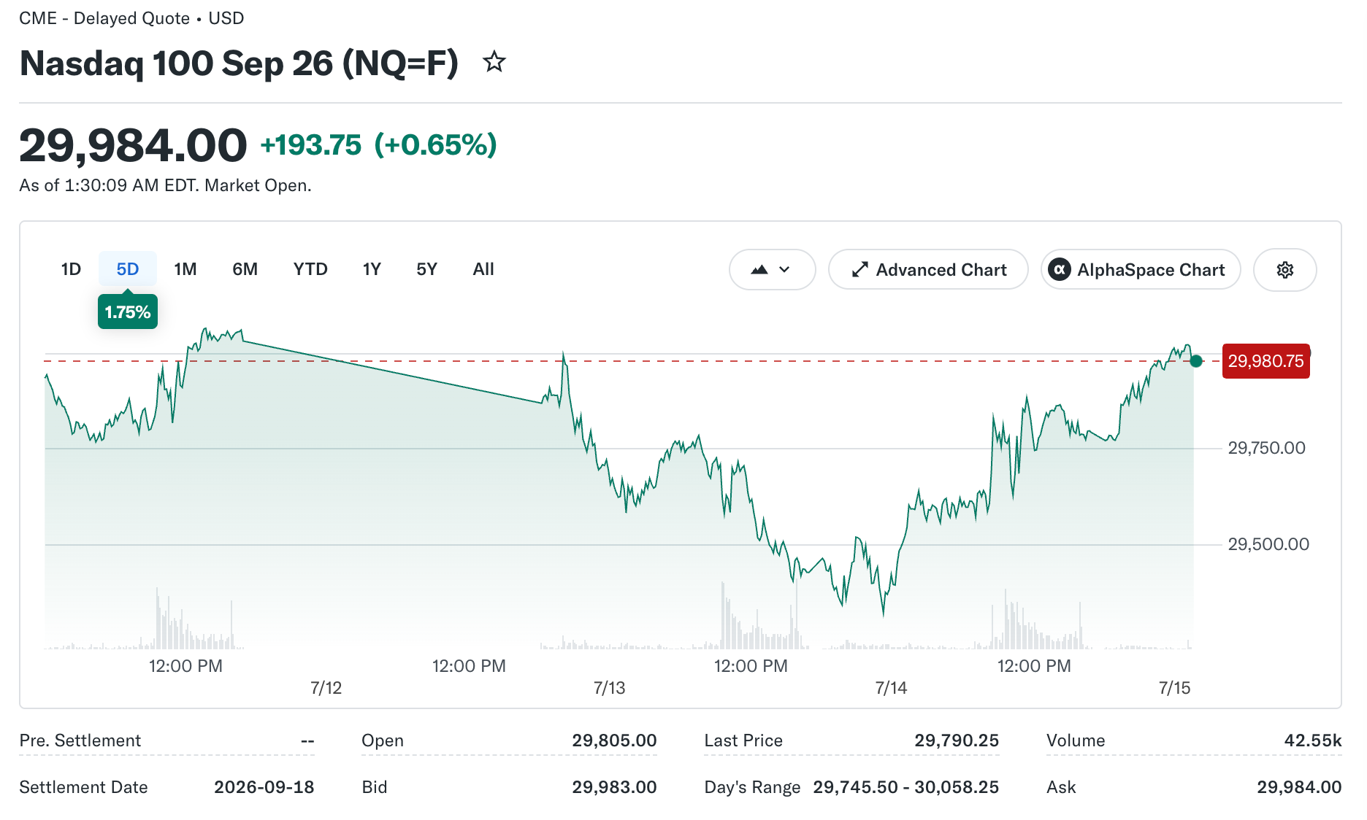1367x820 pixels.
Task: Select the 5Y time range
Action: tap(426, 269)
